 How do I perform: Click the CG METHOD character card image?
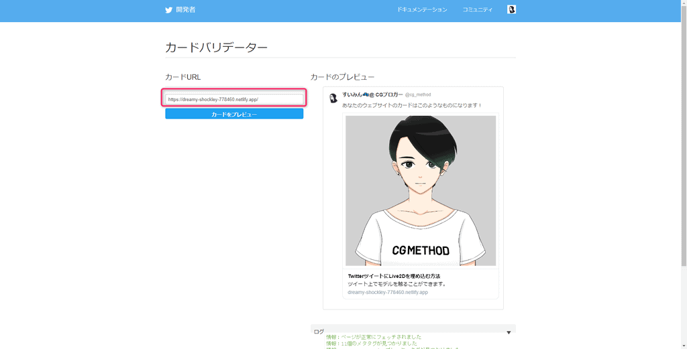pos(421,191)
